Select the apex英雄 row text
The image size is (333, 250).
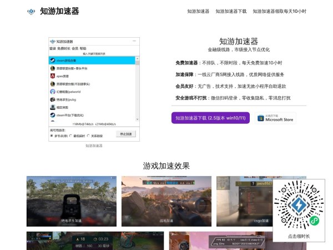coord(62,76)
